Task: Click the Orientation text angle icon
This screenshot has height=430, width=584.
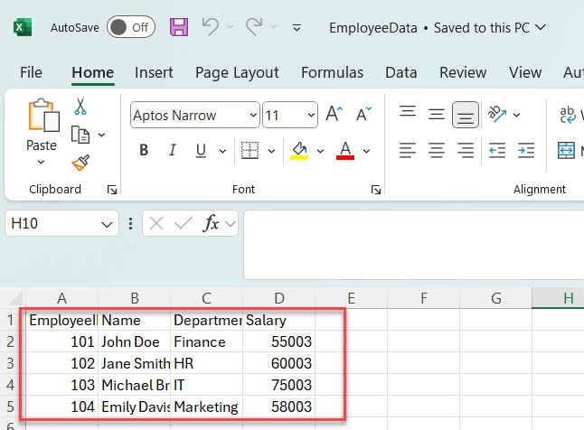Action: [497, 114]
